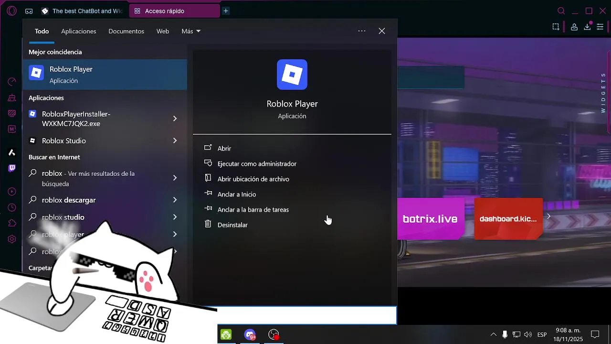Screen dimensions: 611x344
Task: Open browser profile account icon
Action: pos(574,27)
